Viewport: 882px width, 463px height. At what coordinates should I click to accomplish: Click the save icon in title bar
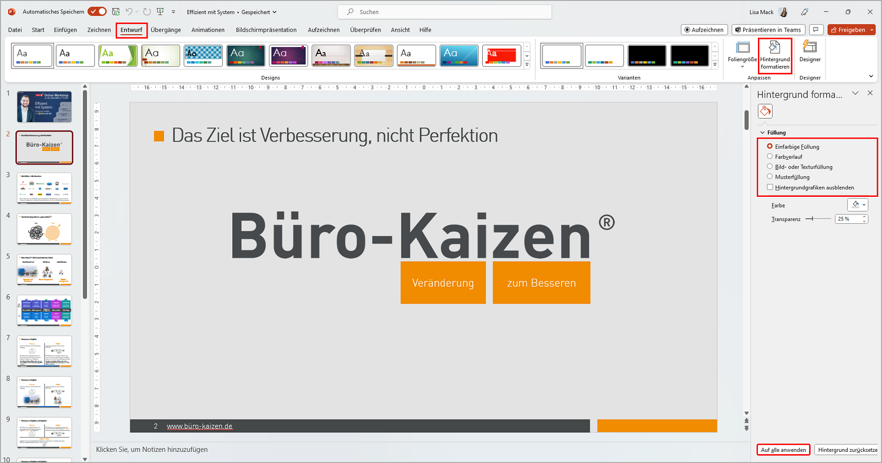[x=116, y=11]
